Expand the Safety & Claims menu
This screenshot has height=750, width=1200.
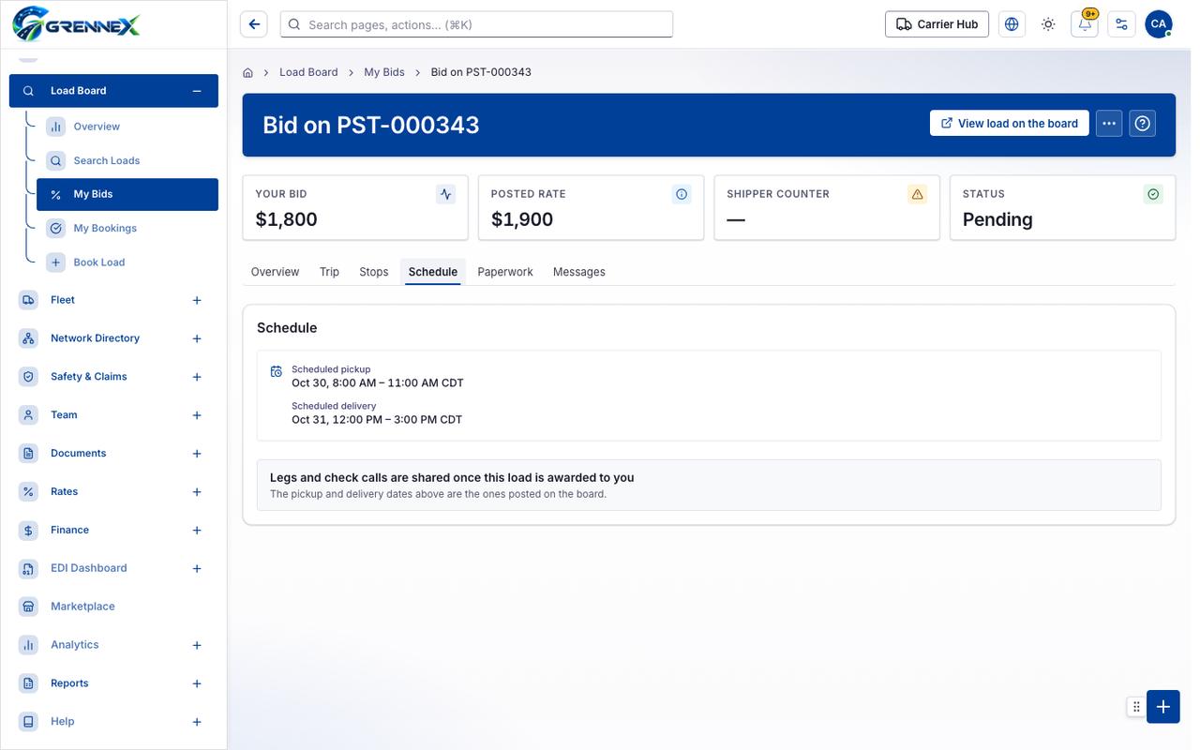pyautogui.click(x=197, y=377)
